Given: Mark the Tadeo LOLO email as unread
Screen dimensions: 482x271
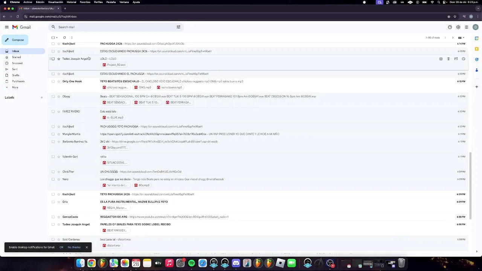Looking at the screenshot, I should (x=456, y=59).
